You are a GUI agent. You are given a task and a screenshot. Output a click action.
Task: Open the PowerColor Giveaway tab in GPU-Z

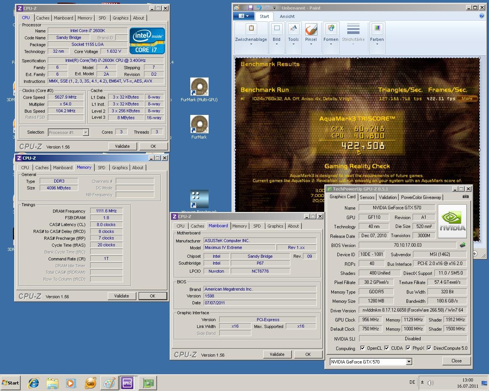(421, 197)
